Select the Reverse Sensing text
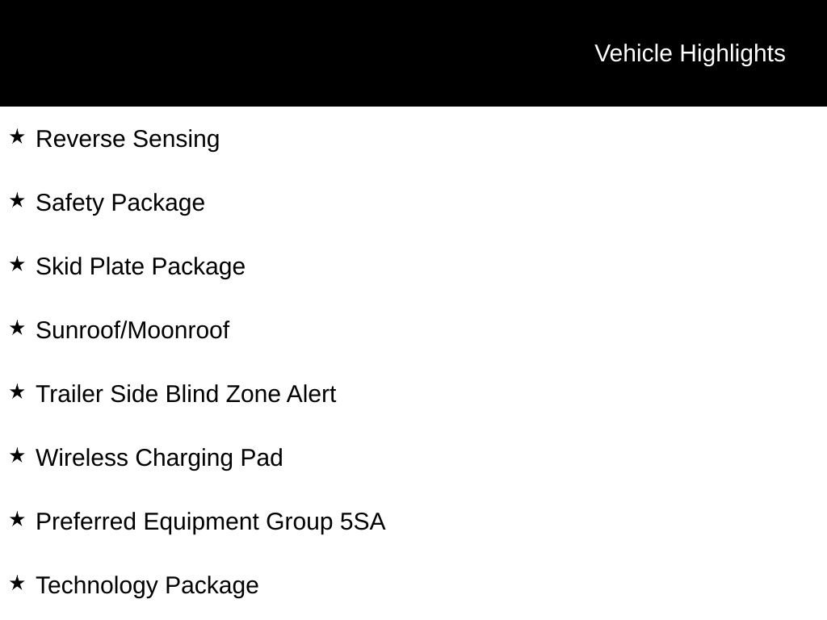Image resolution: width=827 pixels, height=620 pixels. coord(128,140)
